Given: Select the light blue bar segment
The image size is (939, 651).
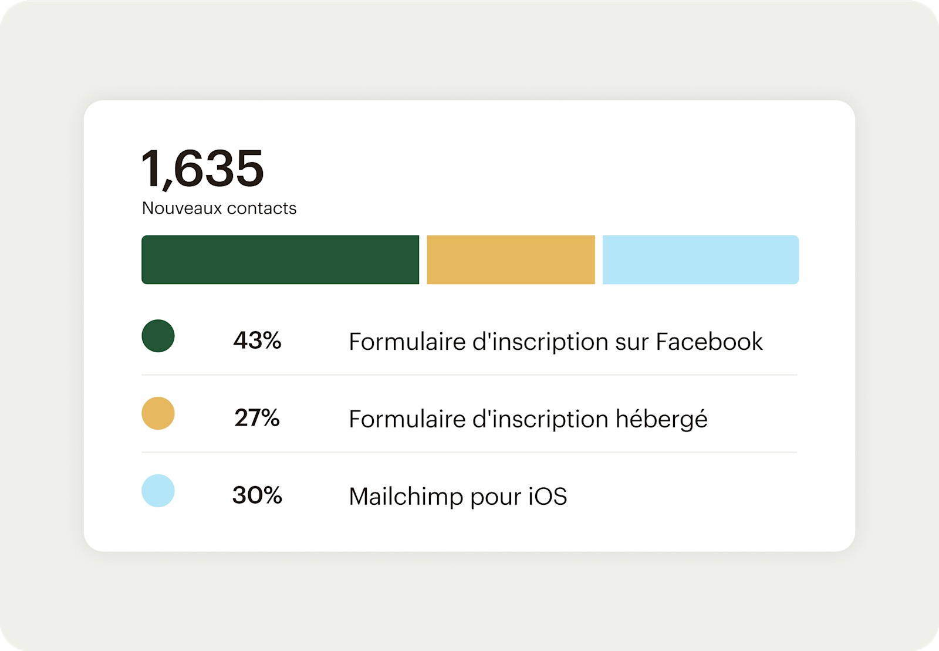Looking at the screenshot, I should click(700, 259).
